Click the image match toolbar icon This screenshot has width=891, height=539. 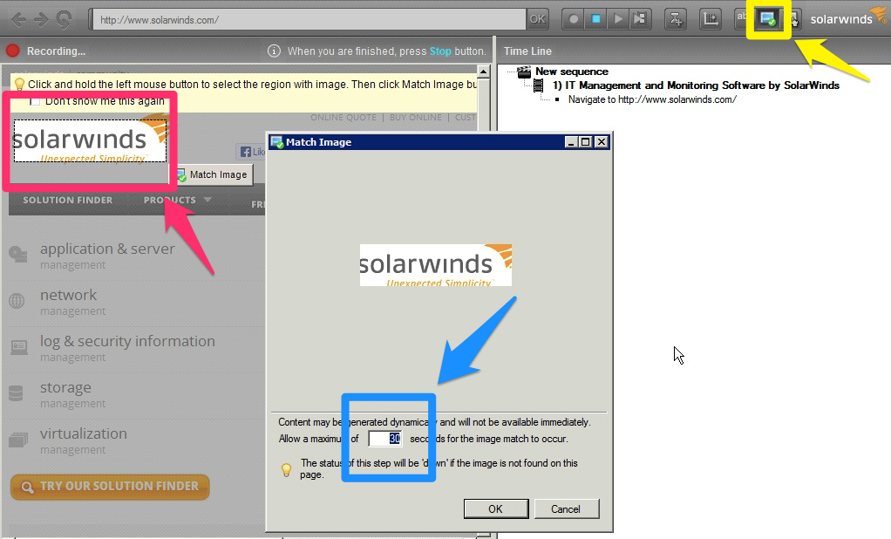(768, 19)
